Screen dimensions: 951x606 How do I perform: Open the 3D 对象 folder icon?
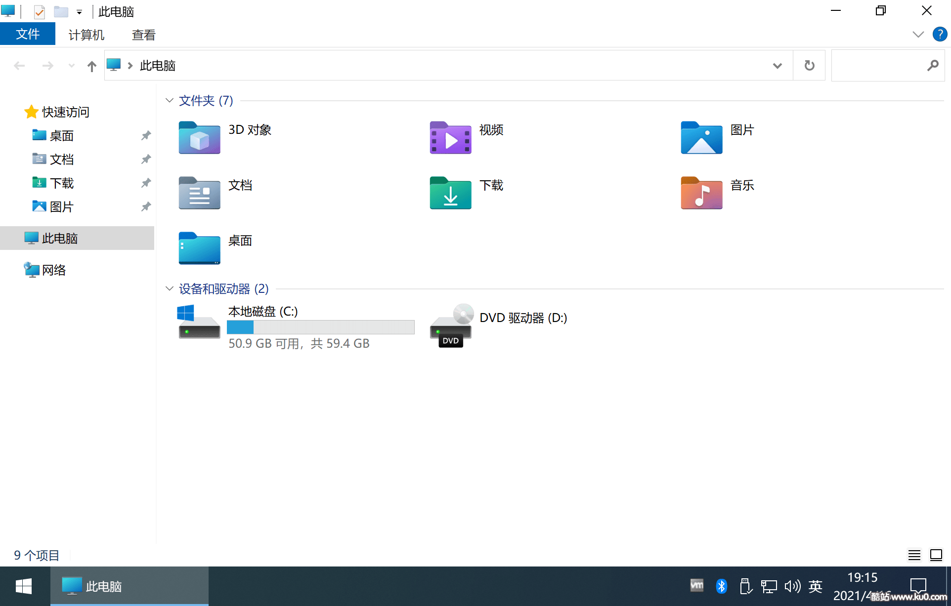pos(199,138)
